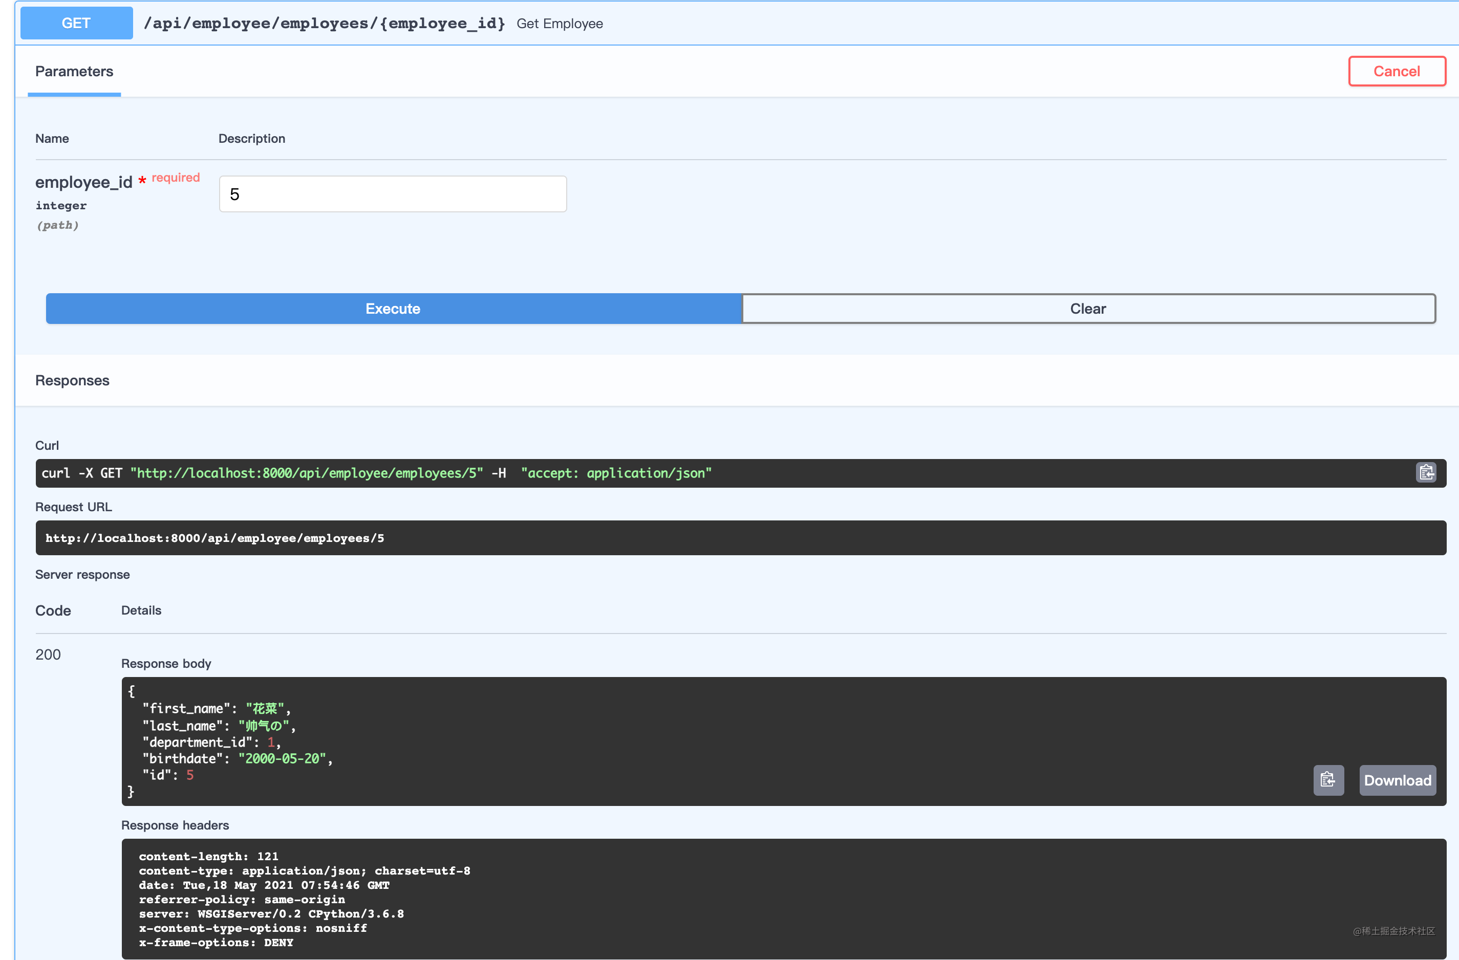
Task: Click the Description column header
Action: (251, 139)
